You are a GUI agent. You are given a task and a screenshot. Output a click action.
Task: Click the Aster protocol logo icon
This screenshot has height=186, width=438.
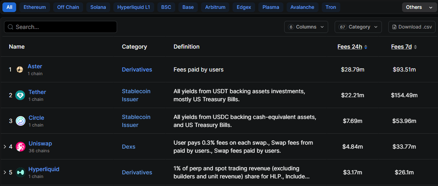tap(20, 69)
